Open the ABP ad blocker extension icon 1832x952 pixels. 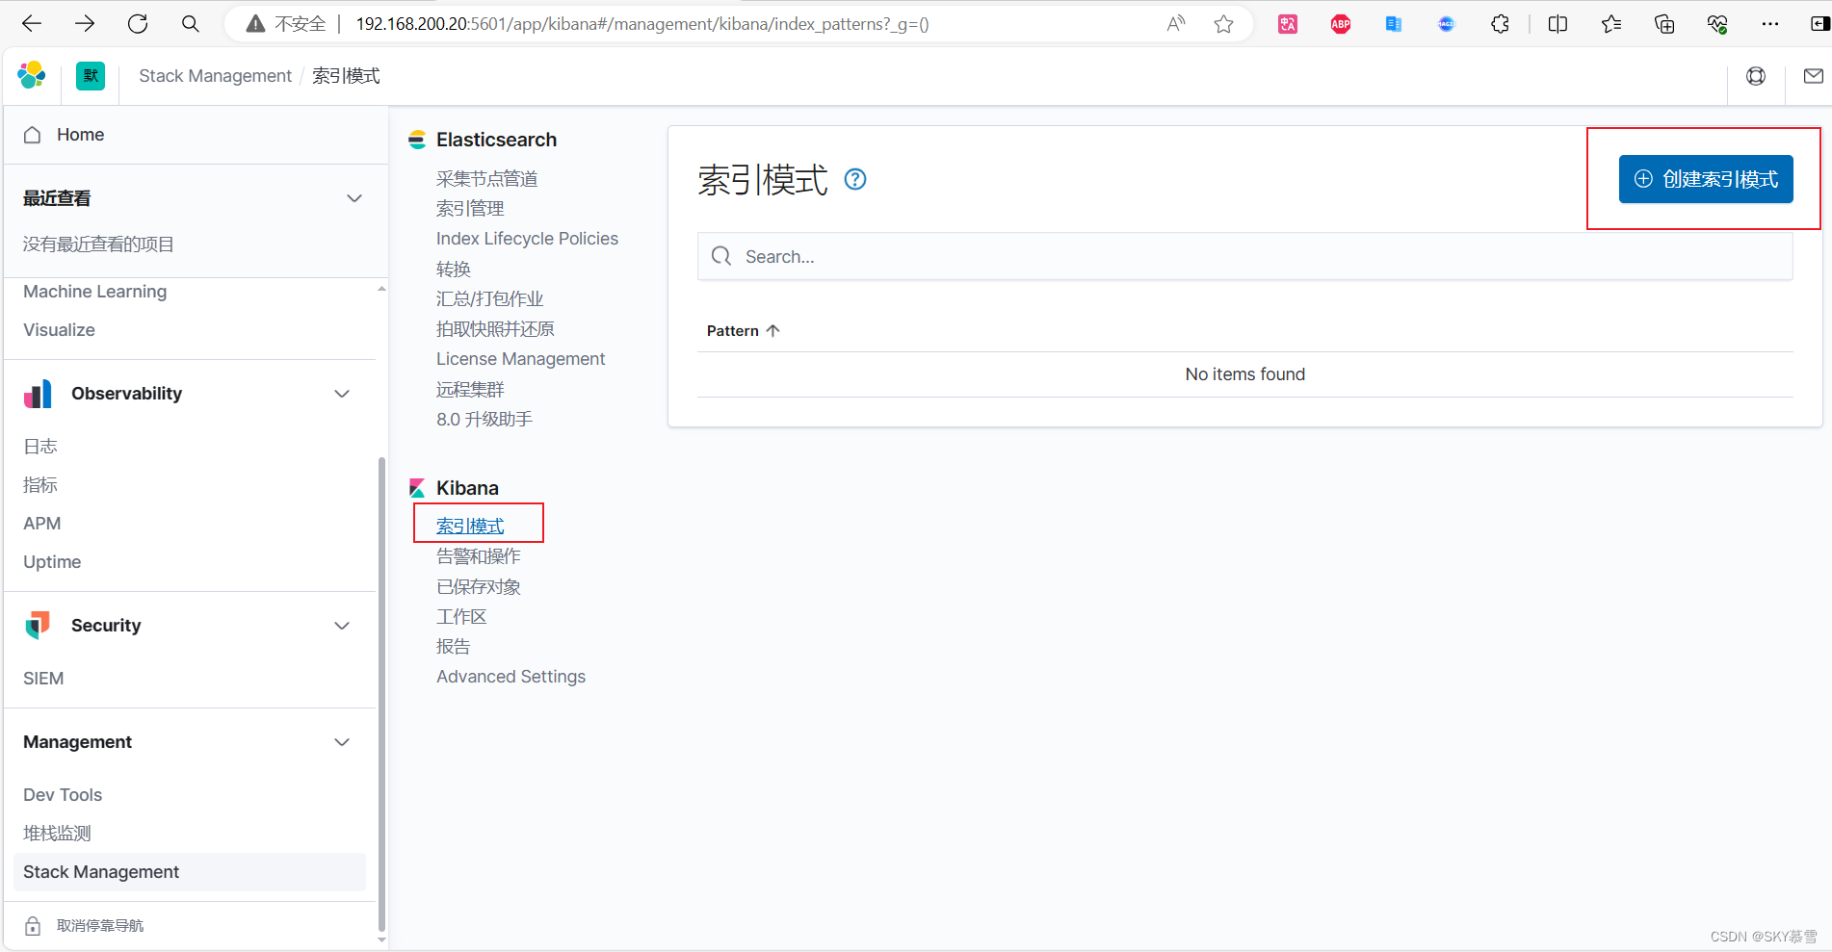pyautogui.click(x=1341, y=24)
